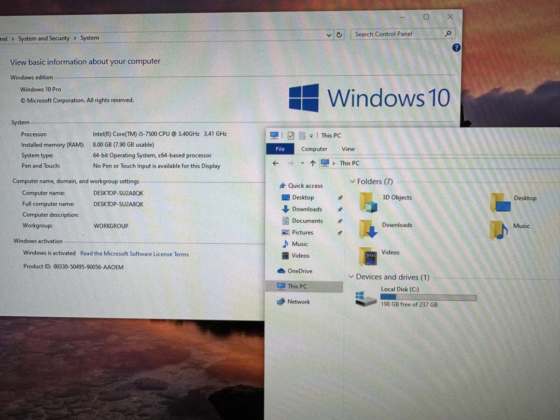560x420 pixels.
Task: Click System and Security breadcrumb
Action: pyautogui.click(x=44, y=38)
